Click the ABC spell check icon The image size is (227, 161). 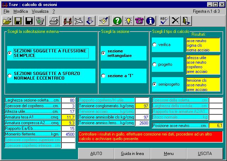click(164, 21)
